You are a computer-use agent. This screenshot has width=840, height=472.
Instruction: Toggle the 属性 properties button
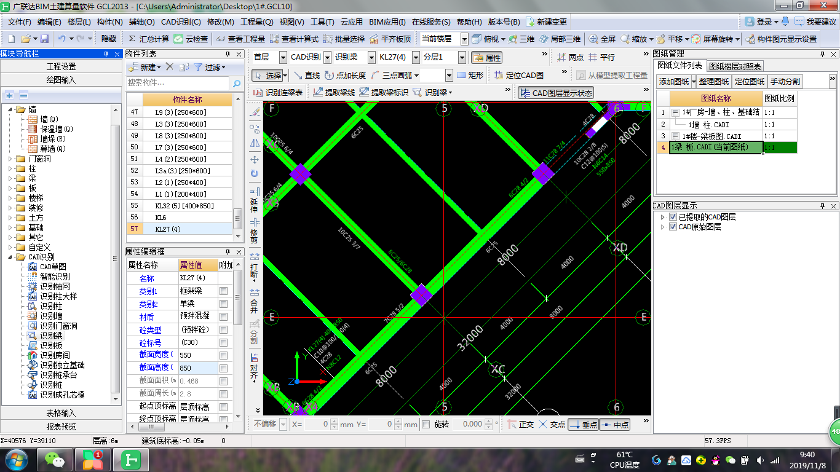(x=487, y=57)
